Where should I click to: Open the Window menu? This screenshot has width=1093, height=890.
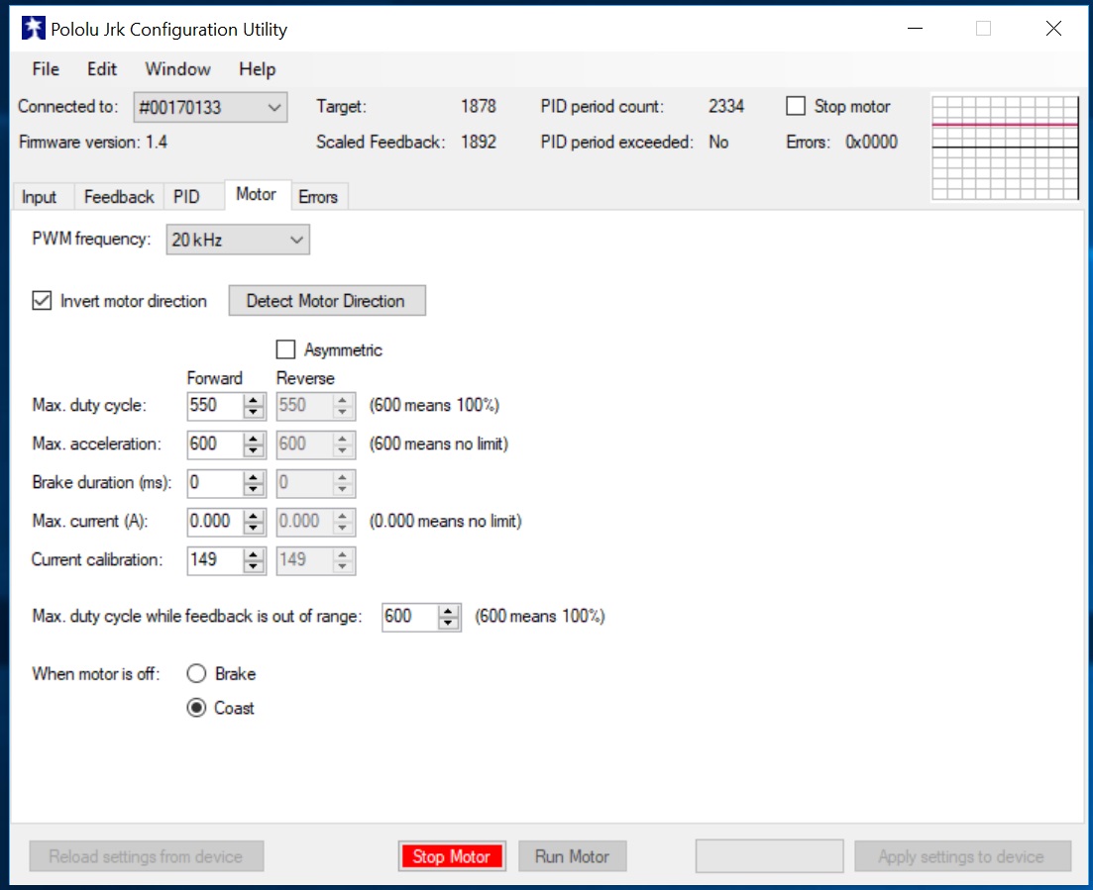(x=177, y=69)
